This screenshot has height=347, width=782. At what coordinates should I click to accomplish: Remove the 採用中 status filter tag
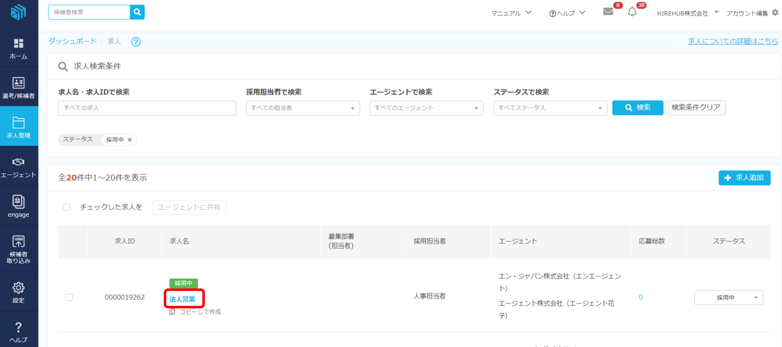tap(130, 140)
